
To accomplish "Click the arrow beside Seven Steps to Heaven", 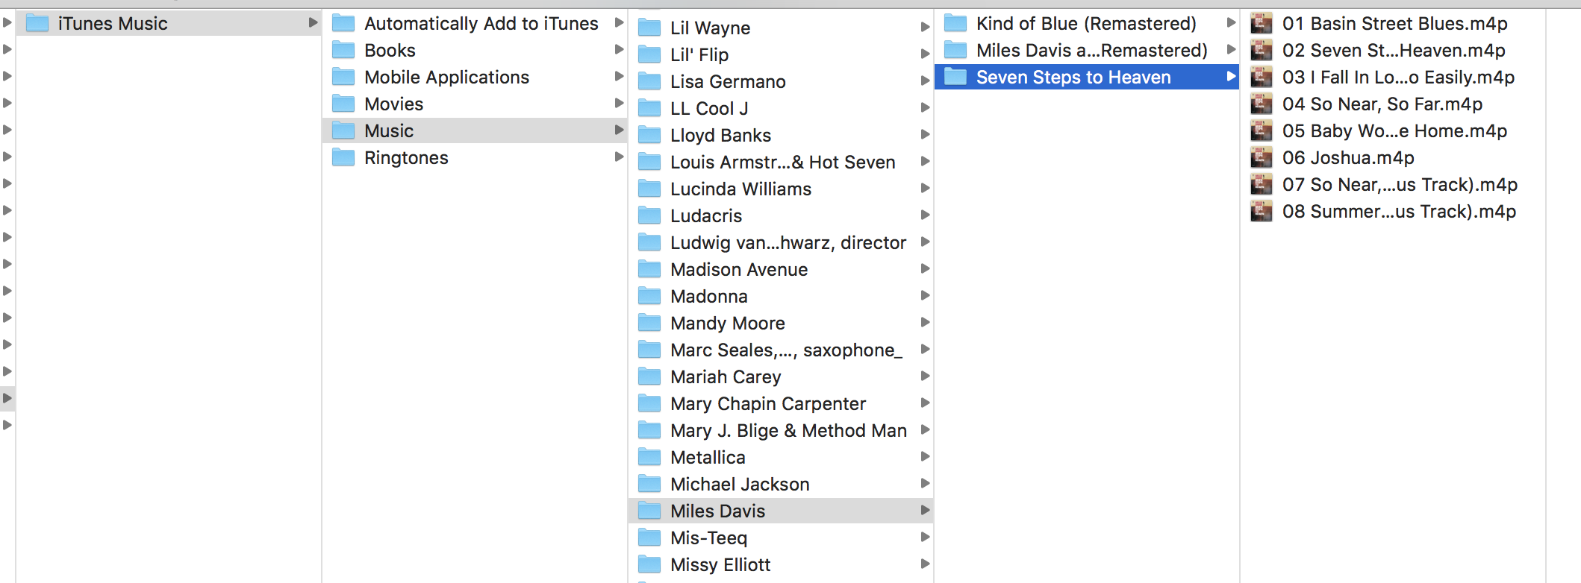I will coord(1231,76).
